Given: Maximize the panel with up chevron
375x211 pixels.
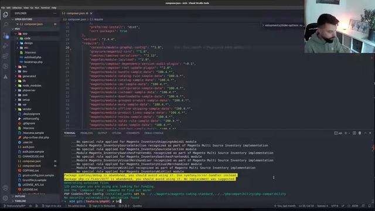Looking at the screenshot, I should click(x=365, y=133).
